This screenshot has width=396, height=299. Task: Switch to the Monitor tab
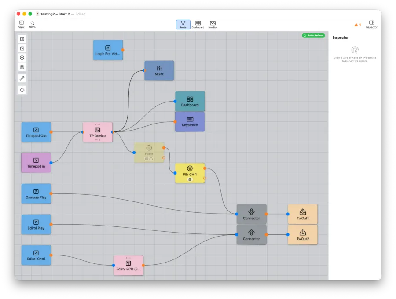pos(213,25)
